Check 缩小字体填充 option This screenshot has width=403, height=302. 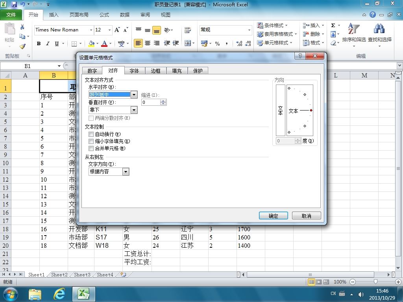pos(91,141)
